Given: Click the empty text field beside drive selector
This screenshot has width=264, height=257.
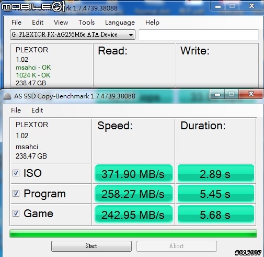Looking at the screenshot, I should point(199,35).
